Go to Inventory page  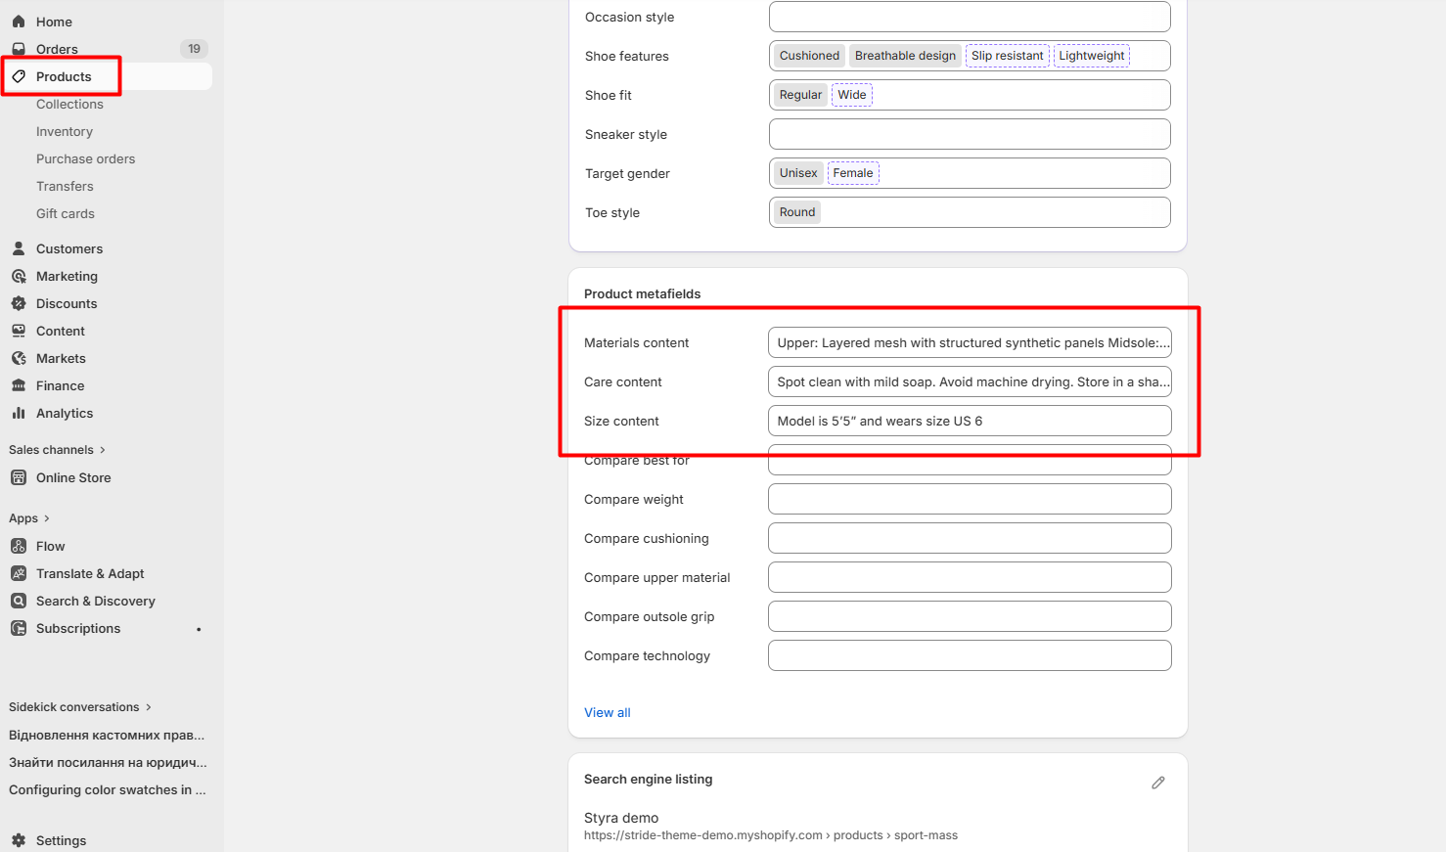[65, 131]
